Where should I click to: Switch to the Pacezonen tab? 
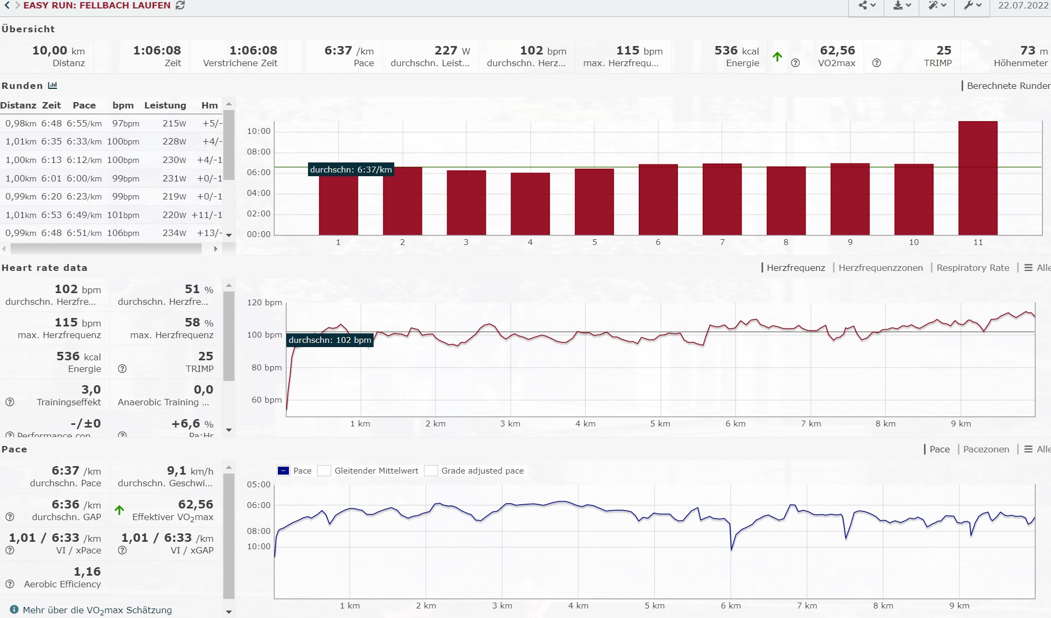[985, 449]
